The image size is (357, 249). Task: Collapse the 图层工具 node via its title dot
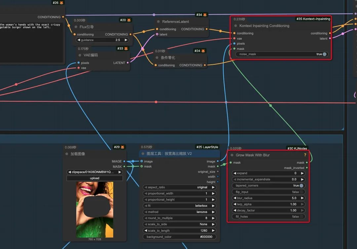tap(143, 153)
